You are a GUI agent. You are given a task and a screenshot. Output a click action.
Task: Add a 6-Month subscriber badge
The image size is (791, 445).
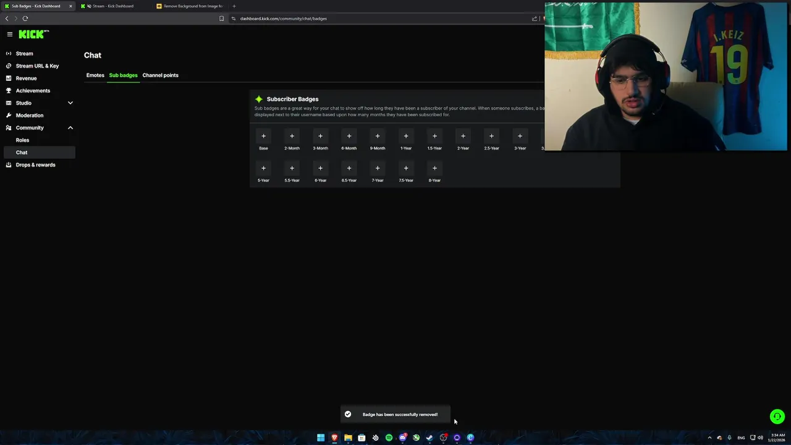click(x=349, y=136)
